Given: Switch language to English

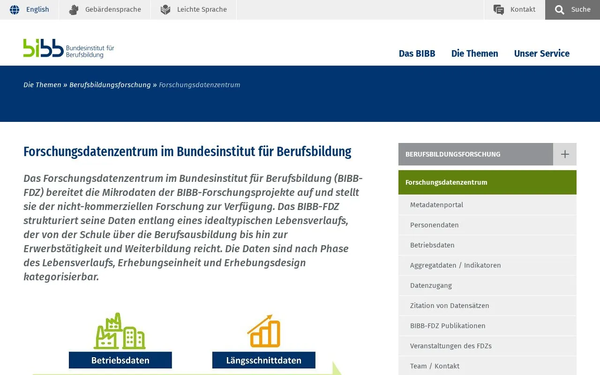Looking at the screenshot, I should (37, 9).
